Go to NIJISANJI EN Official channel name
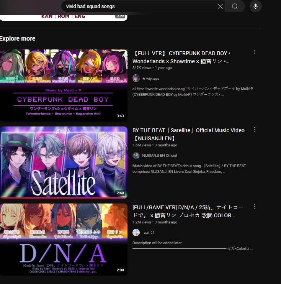 pyautogui.click(x=159, y=155)
